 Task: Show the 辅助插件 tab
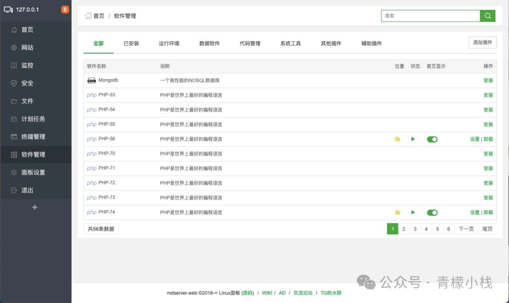click(372, 43)
